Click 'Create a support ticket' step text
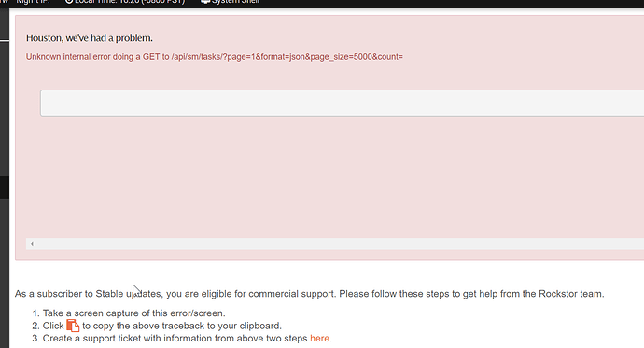The height and width of the screenshot is (348, 644). coord(187,338)
